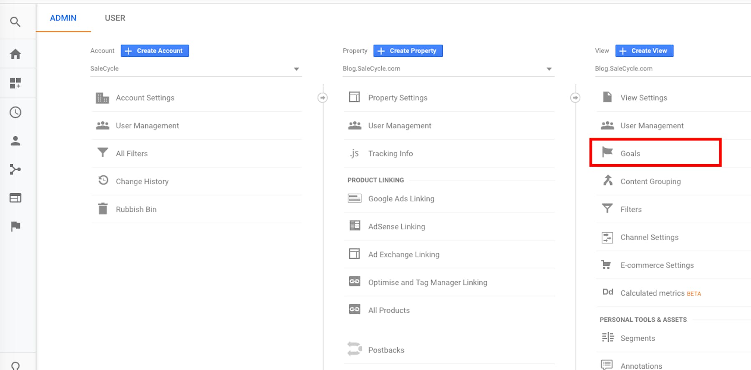
Task: Open Ad Exchange Linking
Action: [x=404, y=255]
